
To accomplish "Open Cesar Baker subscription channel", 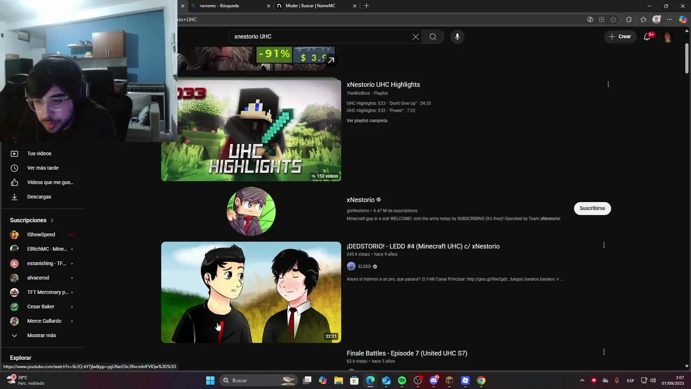I will [42, 307].
